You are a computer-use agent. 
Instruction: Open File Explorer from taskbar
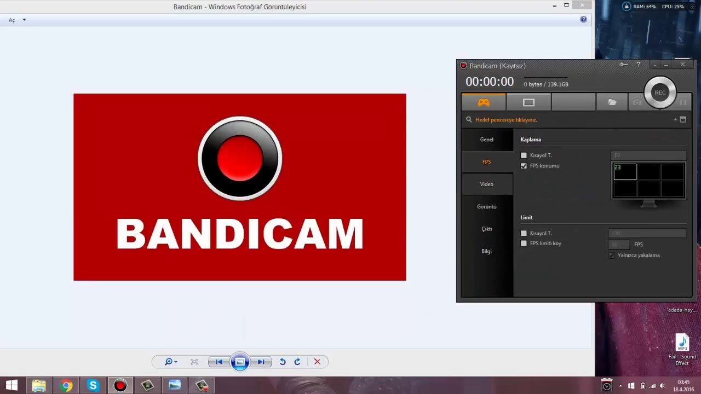point(39,385)
